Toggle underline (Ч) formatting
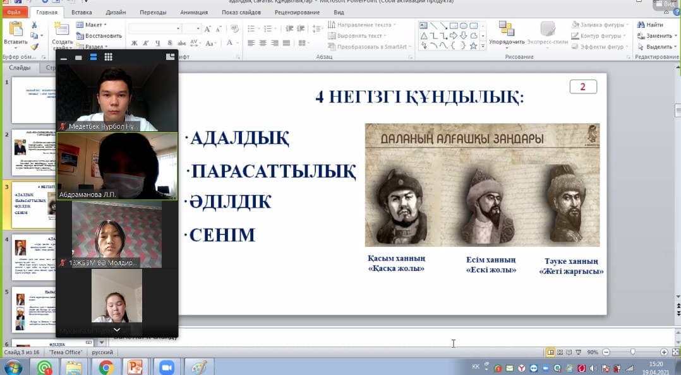Viewport: 681px width, 375px height. 157,44
